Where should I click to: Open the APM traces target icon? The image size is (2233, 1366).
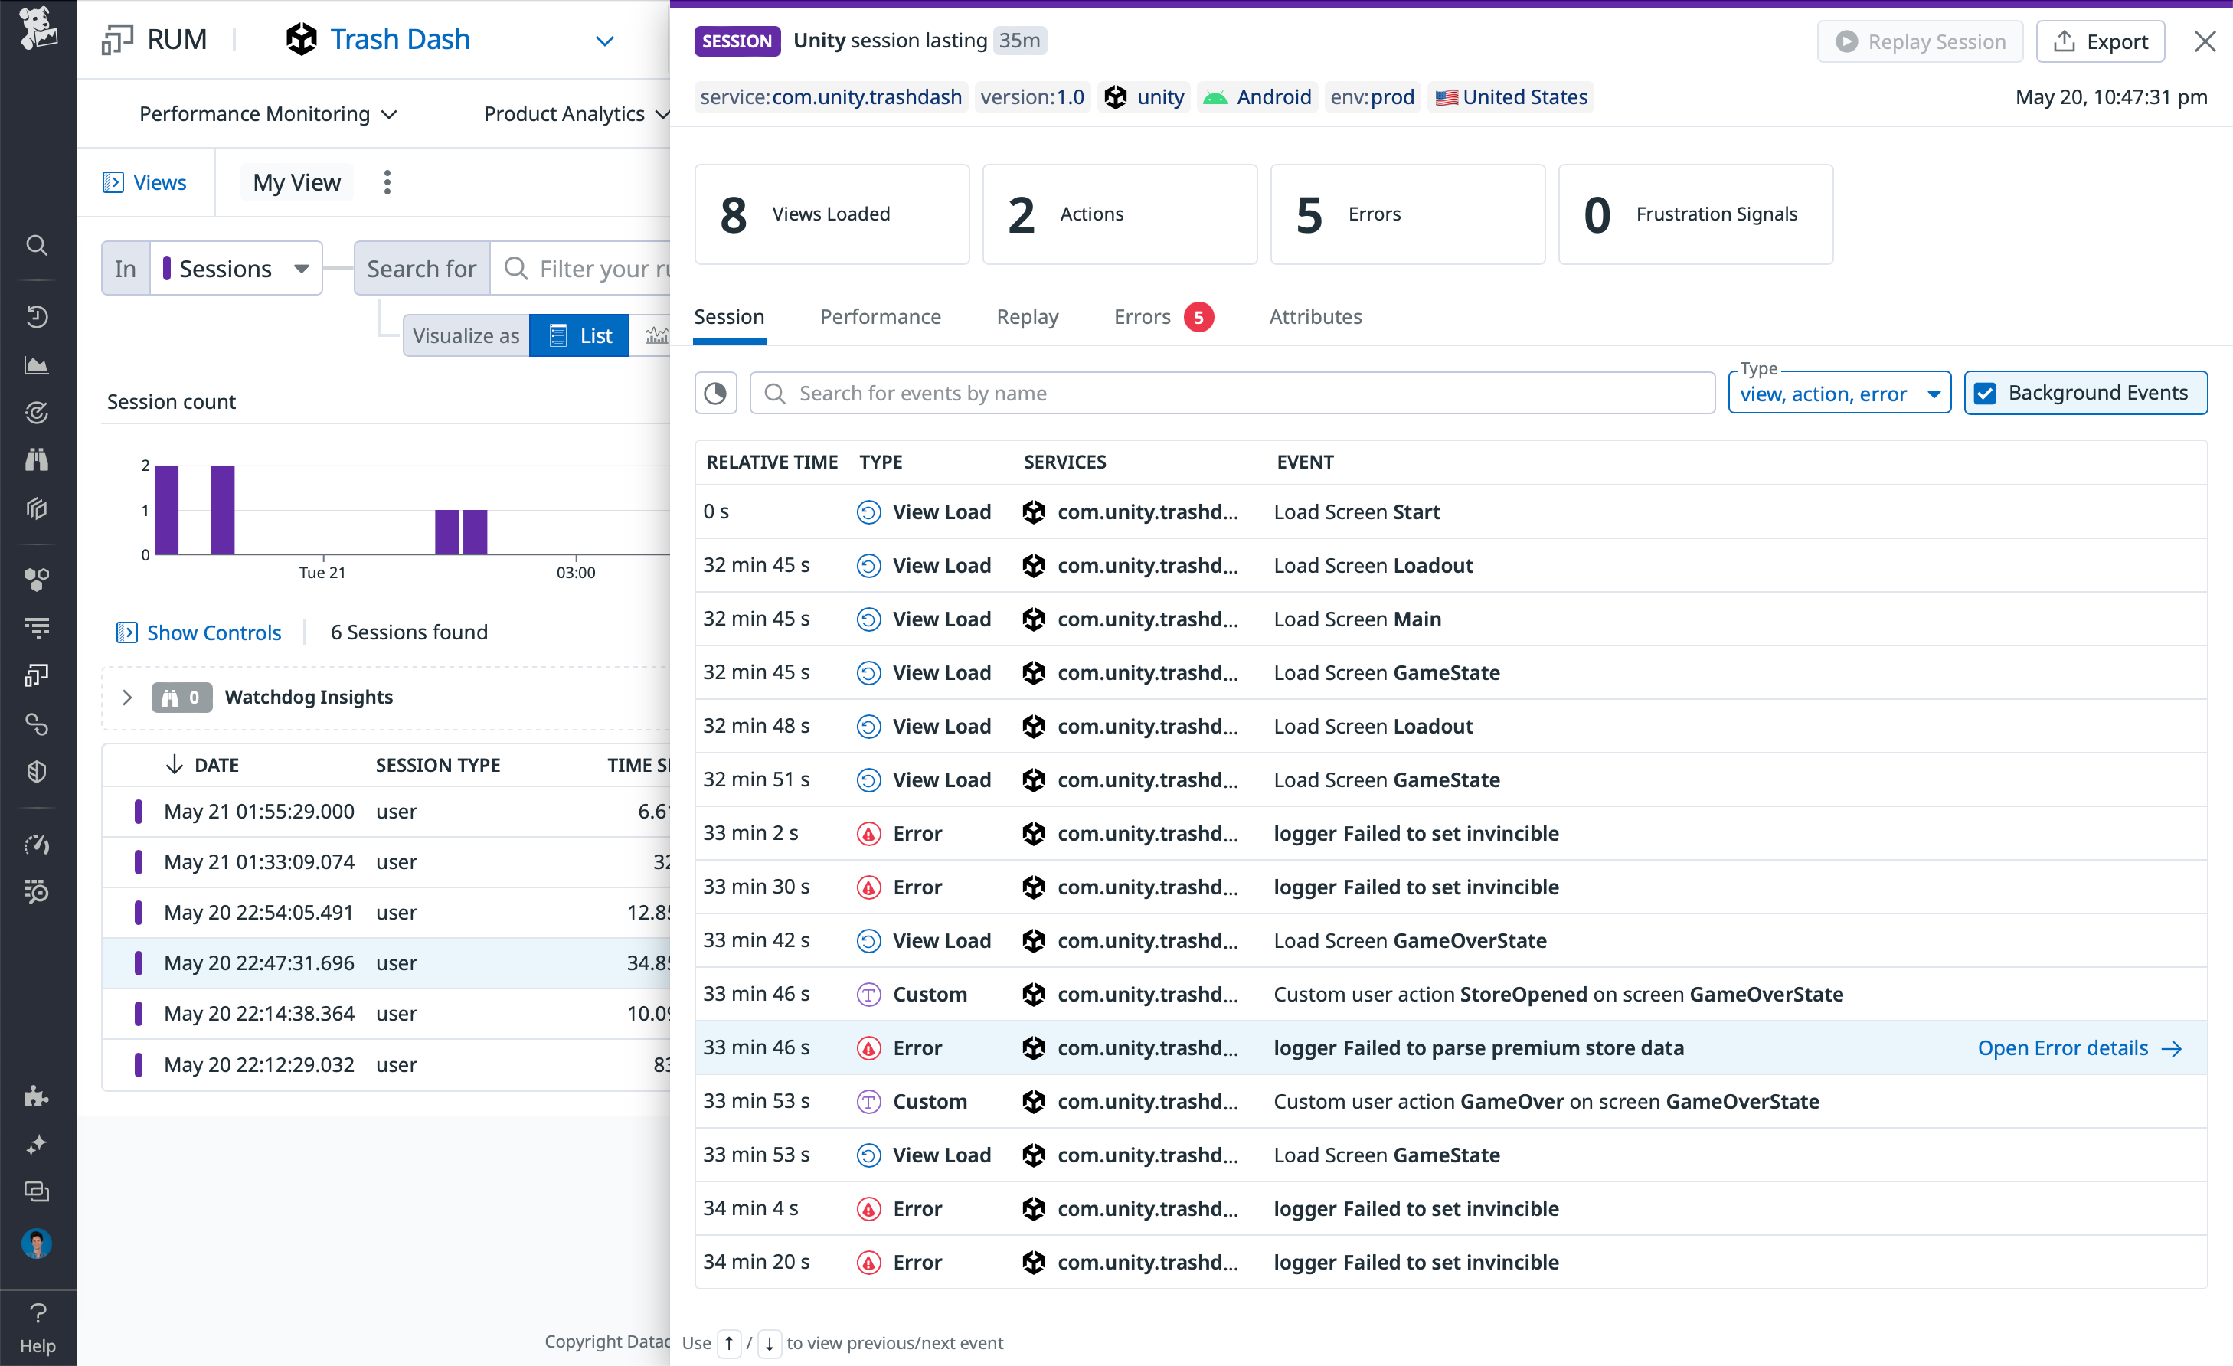tap(36, 413)
